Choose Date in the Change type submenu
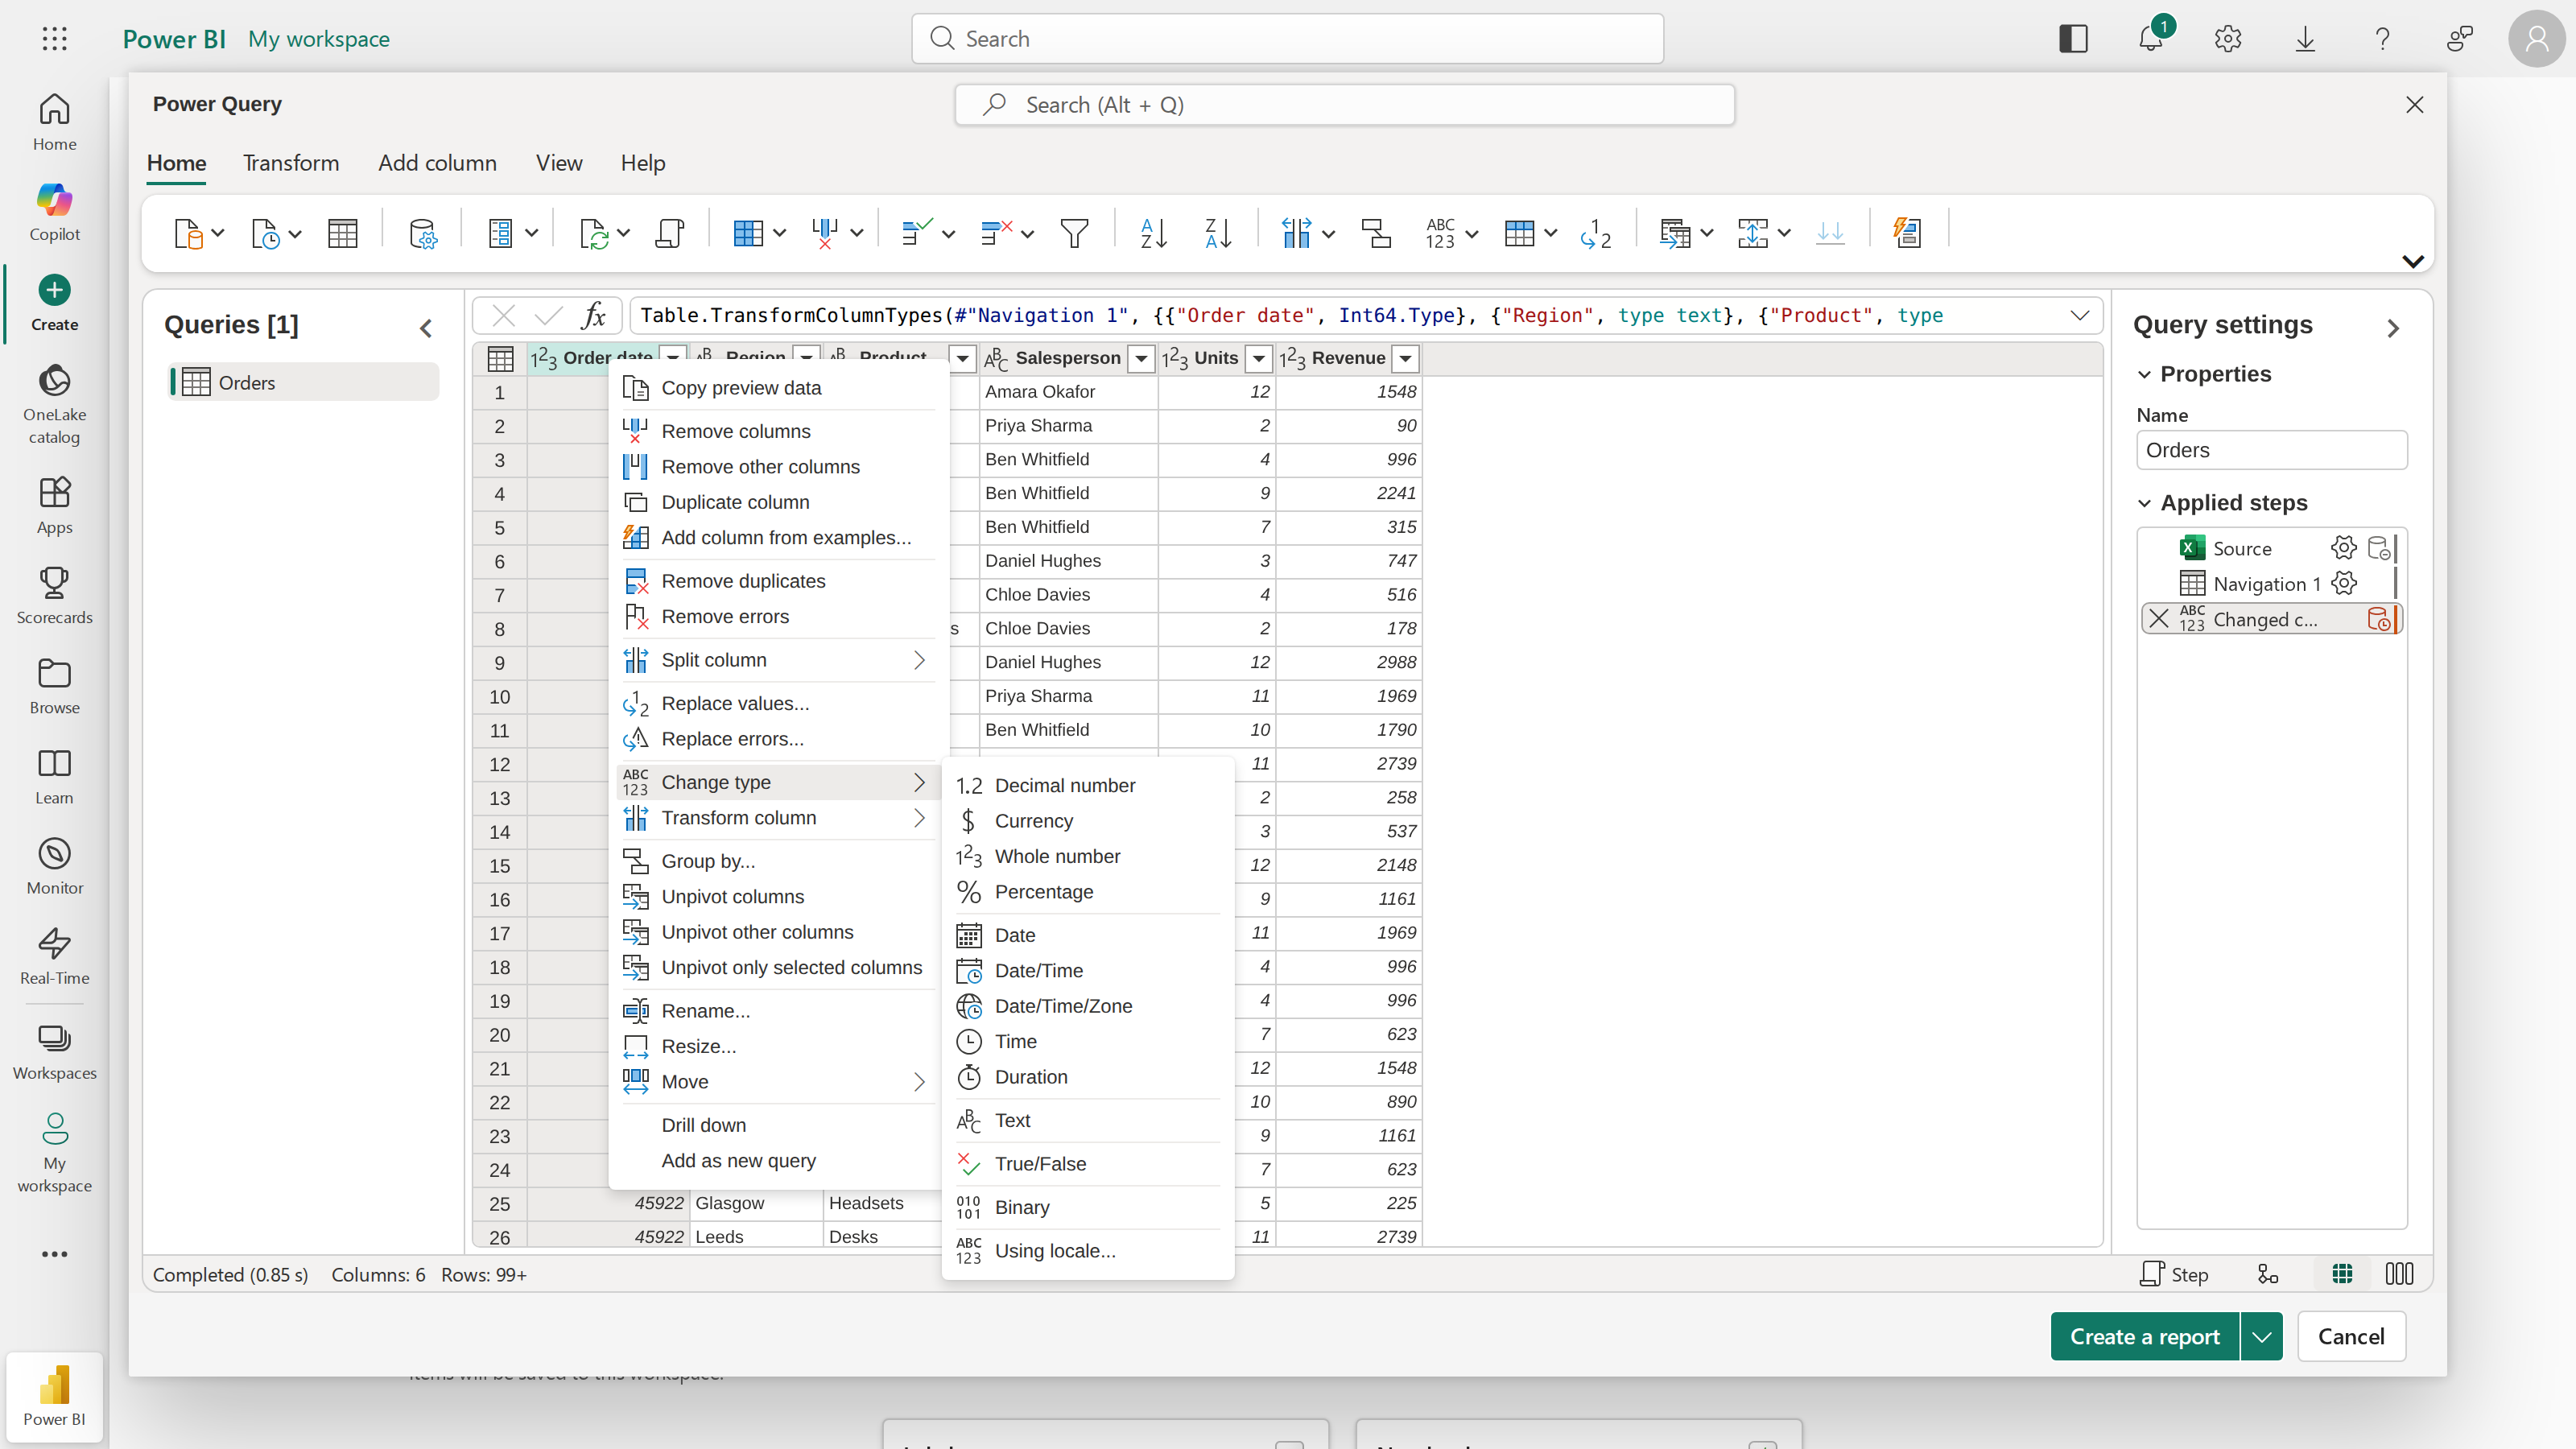Viewport: 2576px width, 1449px height. click(1087, 935)
